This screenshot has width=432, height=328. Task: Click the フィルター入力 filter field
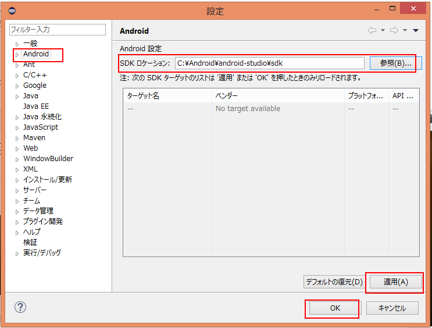[x=58, y=30]
